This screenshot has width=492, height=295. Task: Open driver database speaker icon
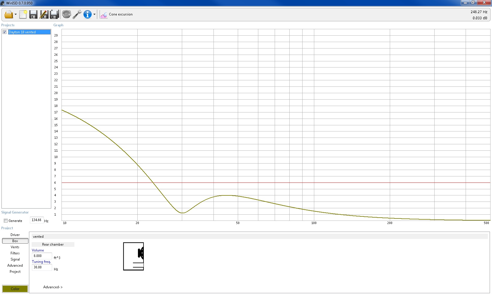point(66,14)
